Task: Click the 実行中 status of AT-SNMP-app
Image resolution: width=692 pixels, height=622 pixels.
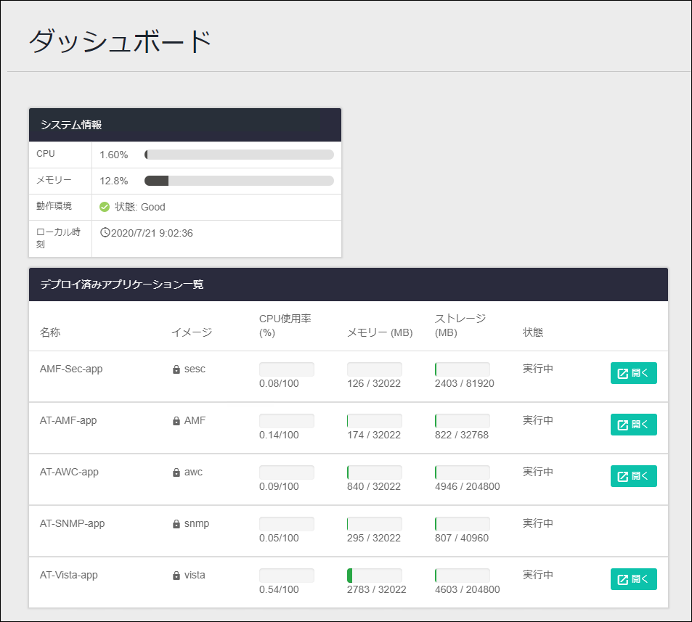Action: tap(538, 523)
